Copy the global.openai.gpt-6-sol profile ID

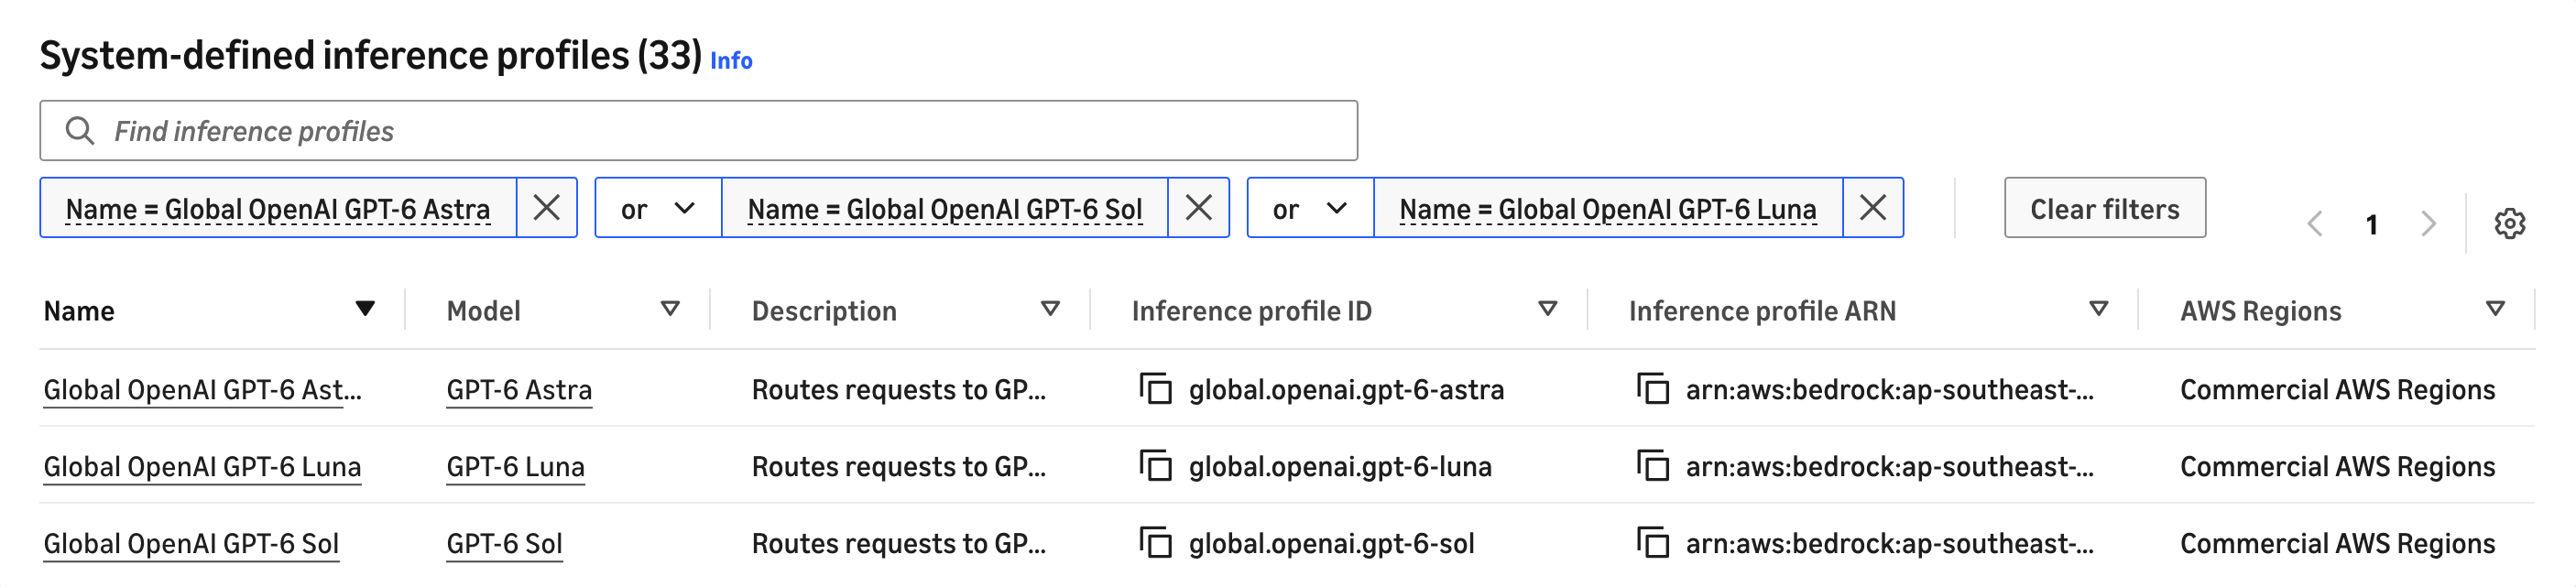[1155, 542]
